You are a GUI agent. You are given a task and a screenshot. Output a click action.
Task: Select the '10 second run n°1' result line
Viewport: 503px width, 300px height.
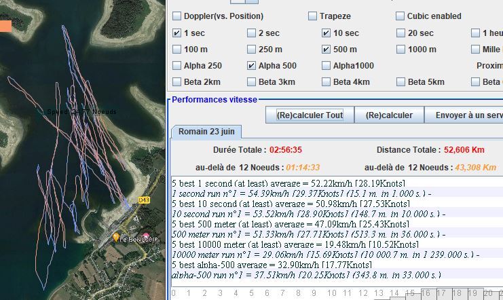[337, 214]
